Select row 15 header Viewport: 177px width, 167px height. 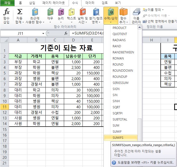point(5,129)
